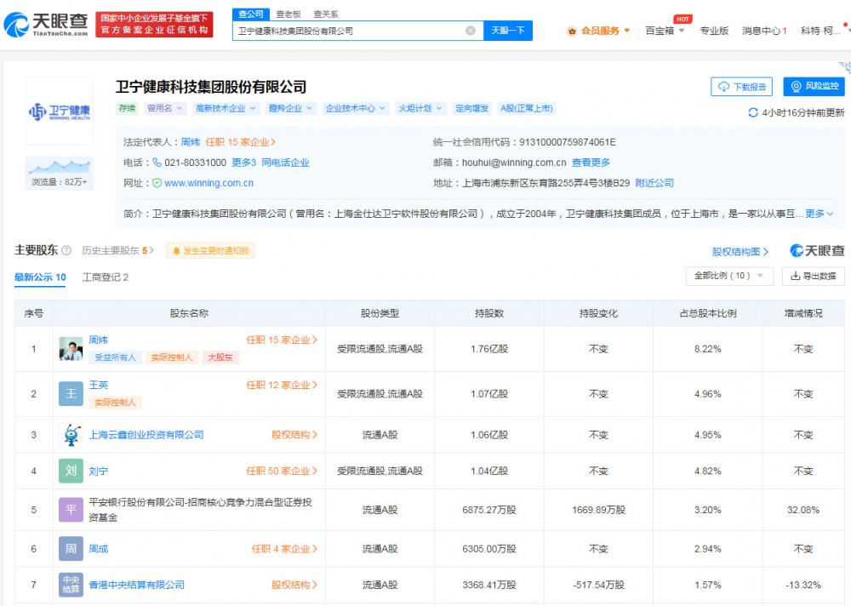This screenshot has width=851, height=606.
Task: Click the crown icon beside 会员服务
Action: (572, 31)
